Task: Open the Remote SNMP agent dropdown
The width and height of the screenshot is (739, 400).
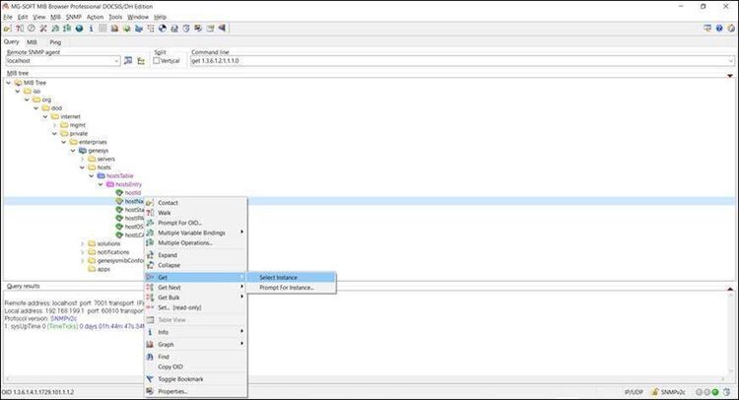Action: point(116,61)
